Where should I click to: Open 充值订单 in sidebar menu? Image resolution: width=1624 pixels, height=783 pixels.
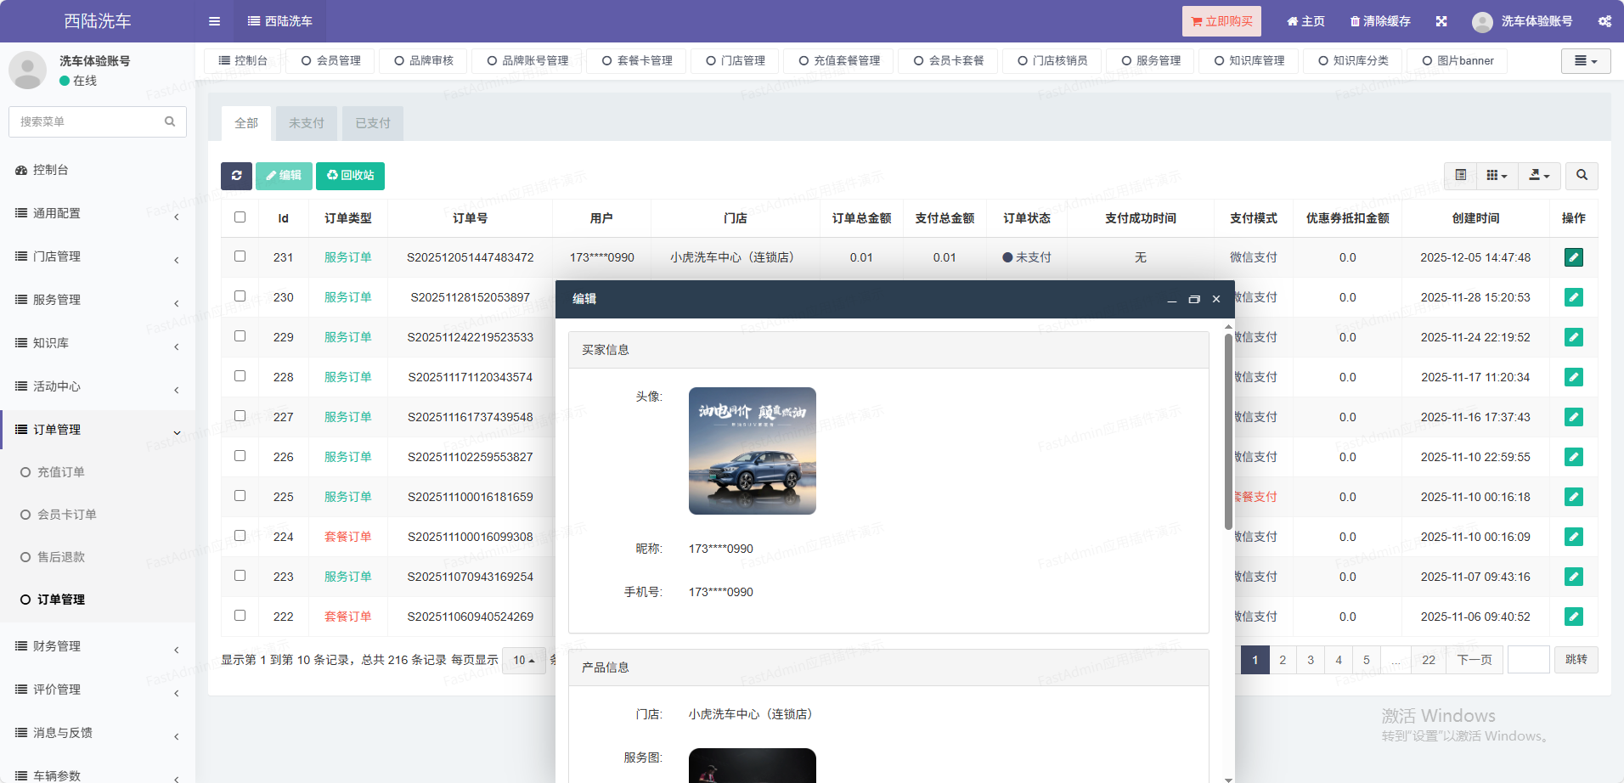click(x=61, y=472)
